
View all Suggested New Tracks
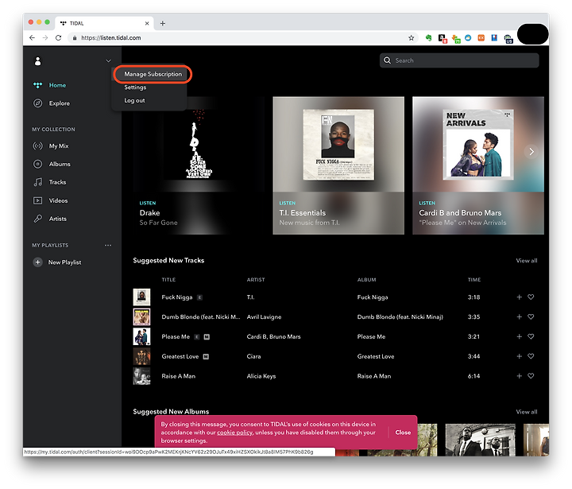click(x=527, y=261)
